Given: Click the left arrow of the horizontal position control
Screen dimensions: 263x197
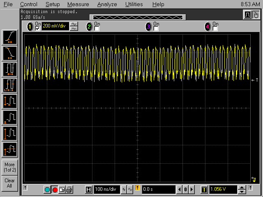Looking at the screenshot, I should [x=179, y=190].
